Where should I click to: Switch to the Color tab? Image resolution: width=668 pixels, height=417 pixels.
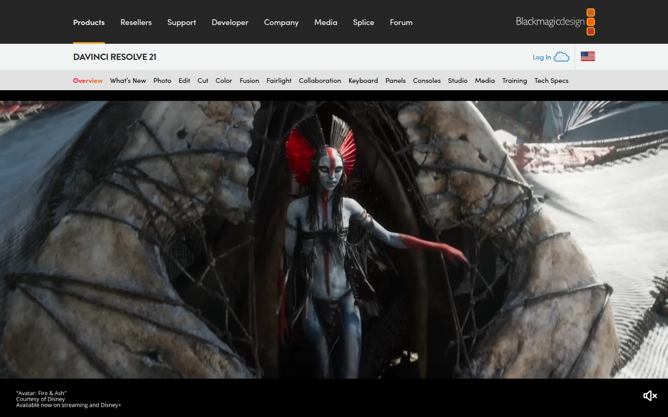[x=224, y=81]
